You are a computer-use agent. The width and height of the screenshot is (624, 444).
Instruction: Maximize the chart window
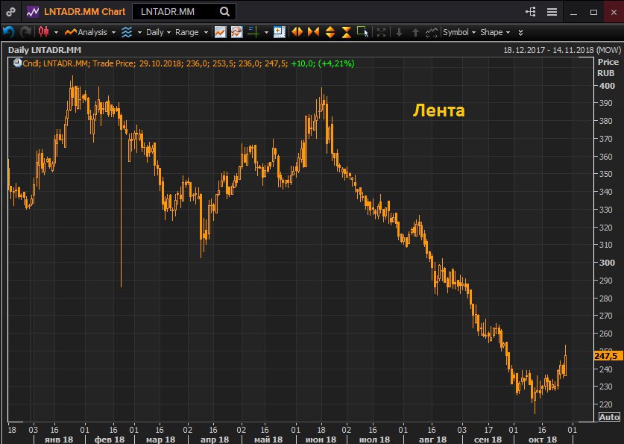click(x=593, y=13)
